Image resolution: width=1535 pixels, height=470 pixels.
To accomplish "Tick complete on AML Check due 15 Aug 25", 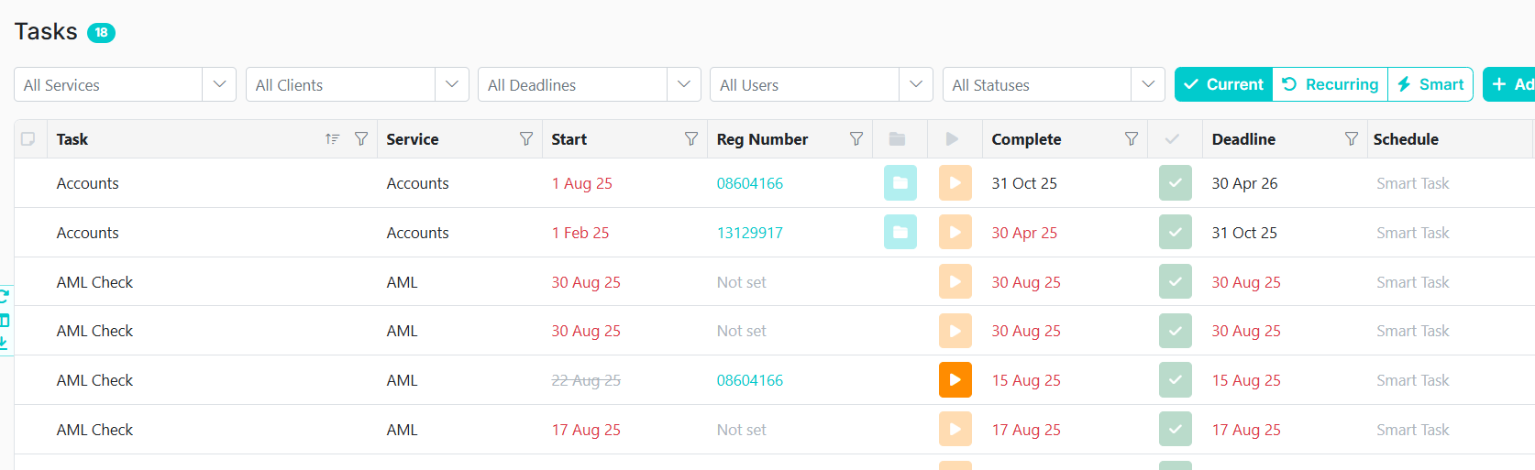I will tap(1176, 380).
